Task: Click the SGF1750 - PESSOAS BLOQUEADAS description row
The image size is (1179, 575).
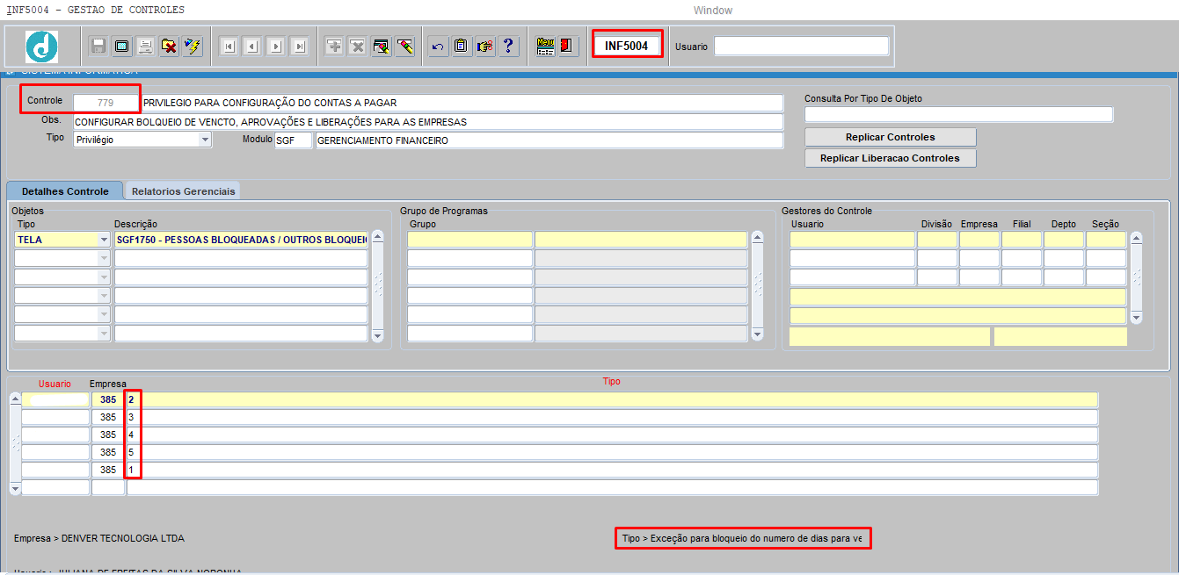Action: point(241,240)
